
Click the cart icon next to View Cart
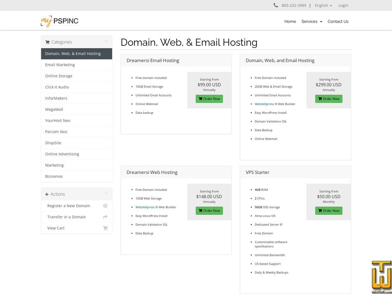pyautogui.click(x=105, y=228)
